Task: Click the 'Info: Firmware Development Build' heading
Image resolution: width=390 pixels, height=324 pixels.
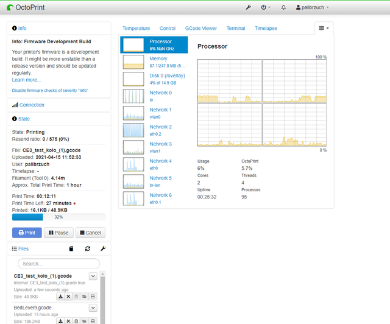Action: click(51, 41)
